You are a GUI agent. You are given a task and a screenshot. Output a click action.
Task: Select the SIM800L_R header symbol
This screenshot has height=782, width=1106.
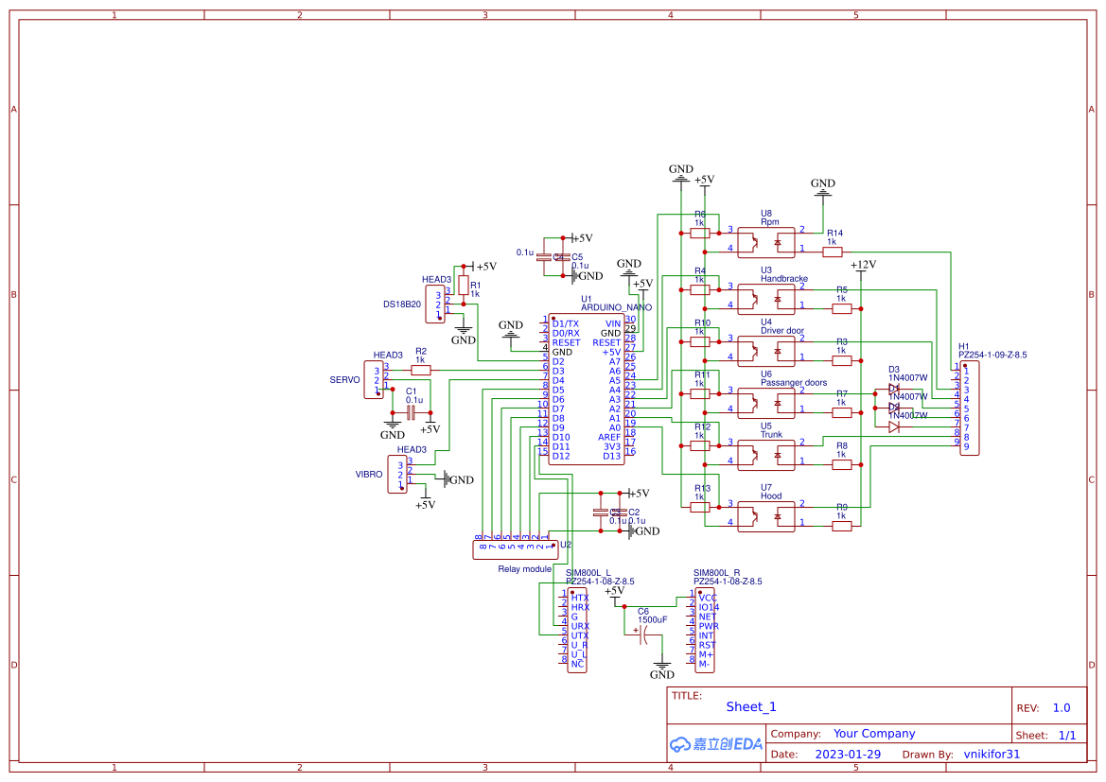[x=705, y=629]
